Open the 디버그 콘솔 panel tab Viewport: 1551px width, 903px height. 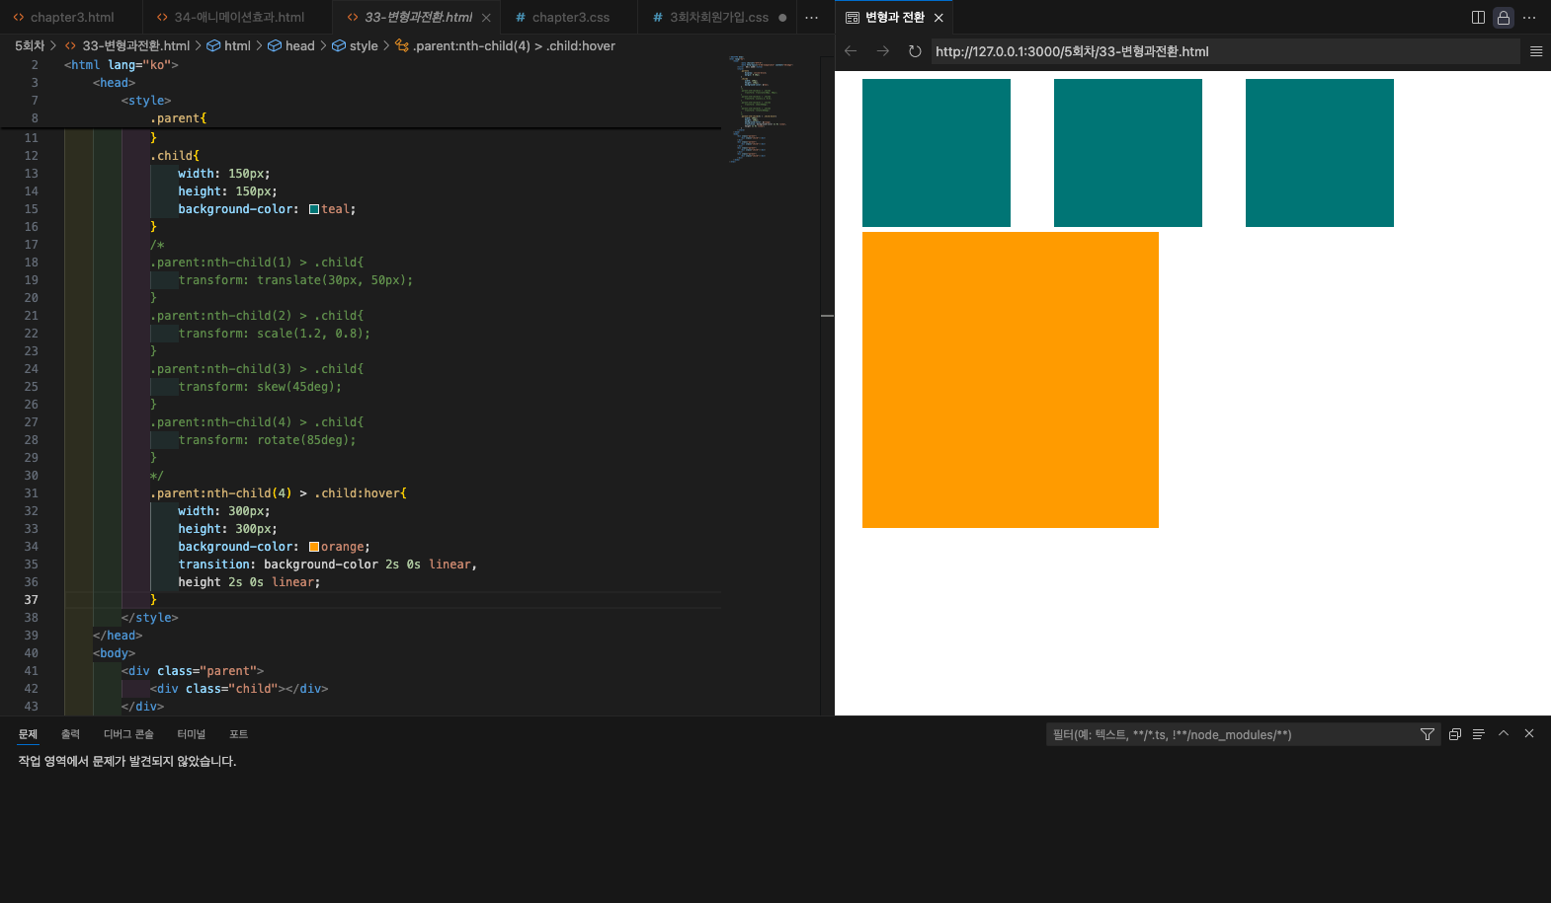[x=128, y=734]
